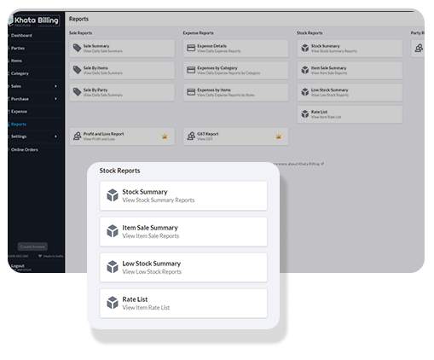Screen dimensions: 434x360
Task: Click the Expenses by Items card icon
Action: tap(191, 92)
